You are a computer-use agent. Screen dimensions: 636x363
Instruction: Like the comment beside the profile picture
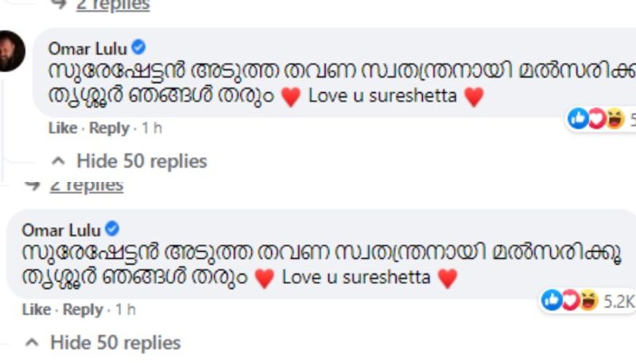coord(62,128)
